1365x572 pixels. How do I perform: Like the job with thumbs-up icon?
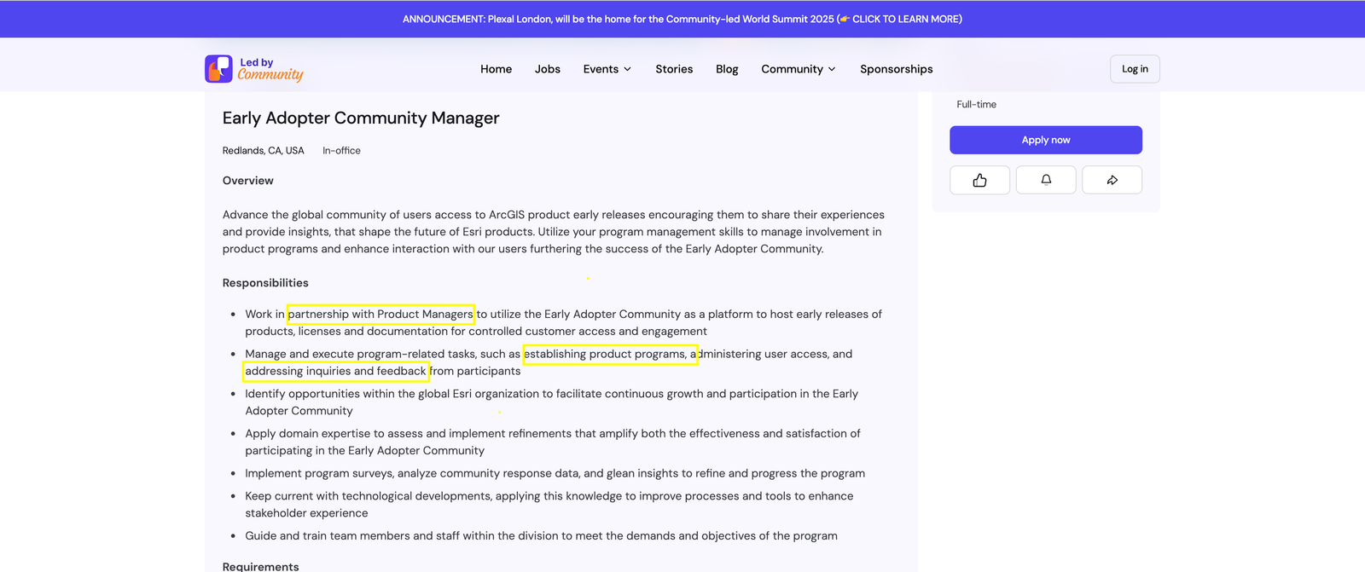979,180
